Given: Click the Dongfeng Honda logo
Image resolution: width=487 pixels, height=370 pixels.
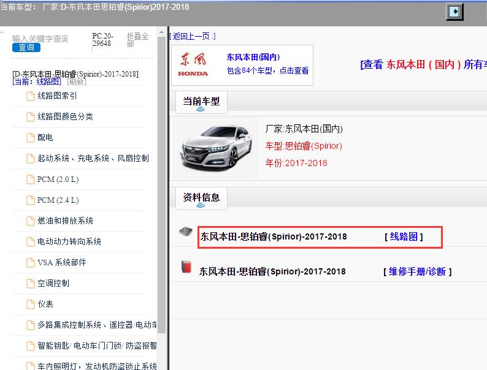Looking at the screenshot, I should (x=193, y=65).
